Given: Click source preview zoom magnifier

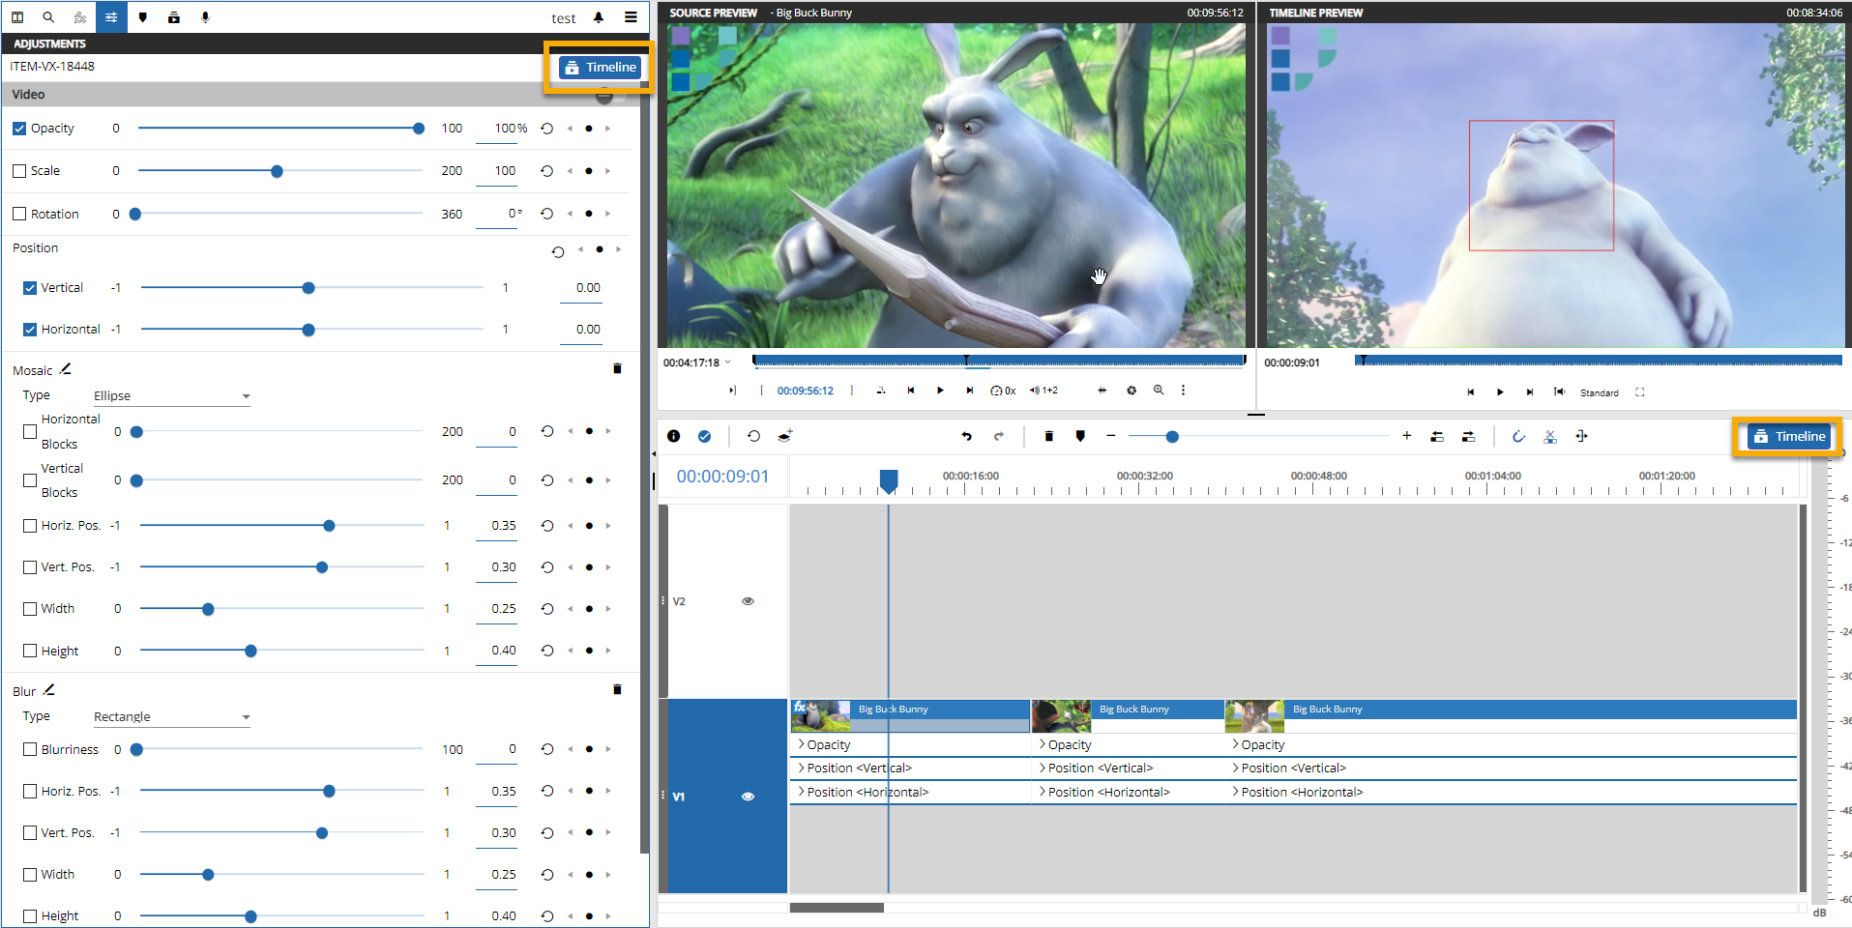Looking at the screenshot, I should click(1159, 391).
